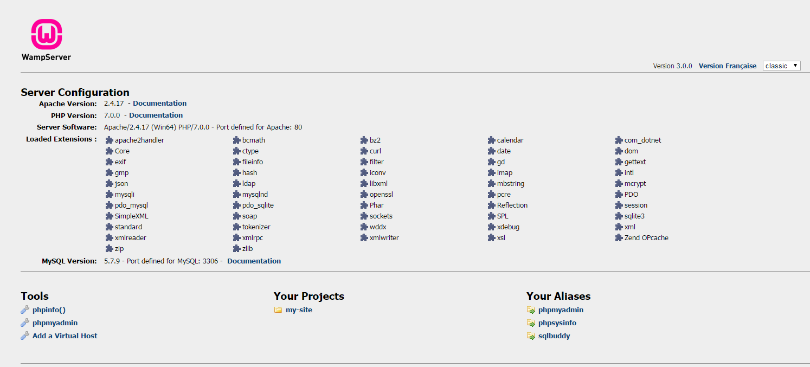Select the gettext extension text
This screenshot has height=367, width=810.
pos(635,162)
